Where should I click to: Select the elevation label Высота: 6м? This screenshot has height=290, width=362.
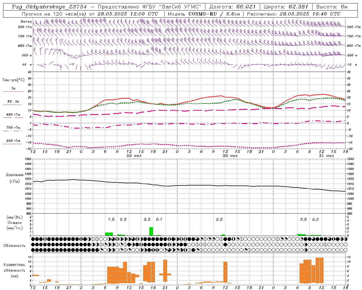[x=332, y=7]
